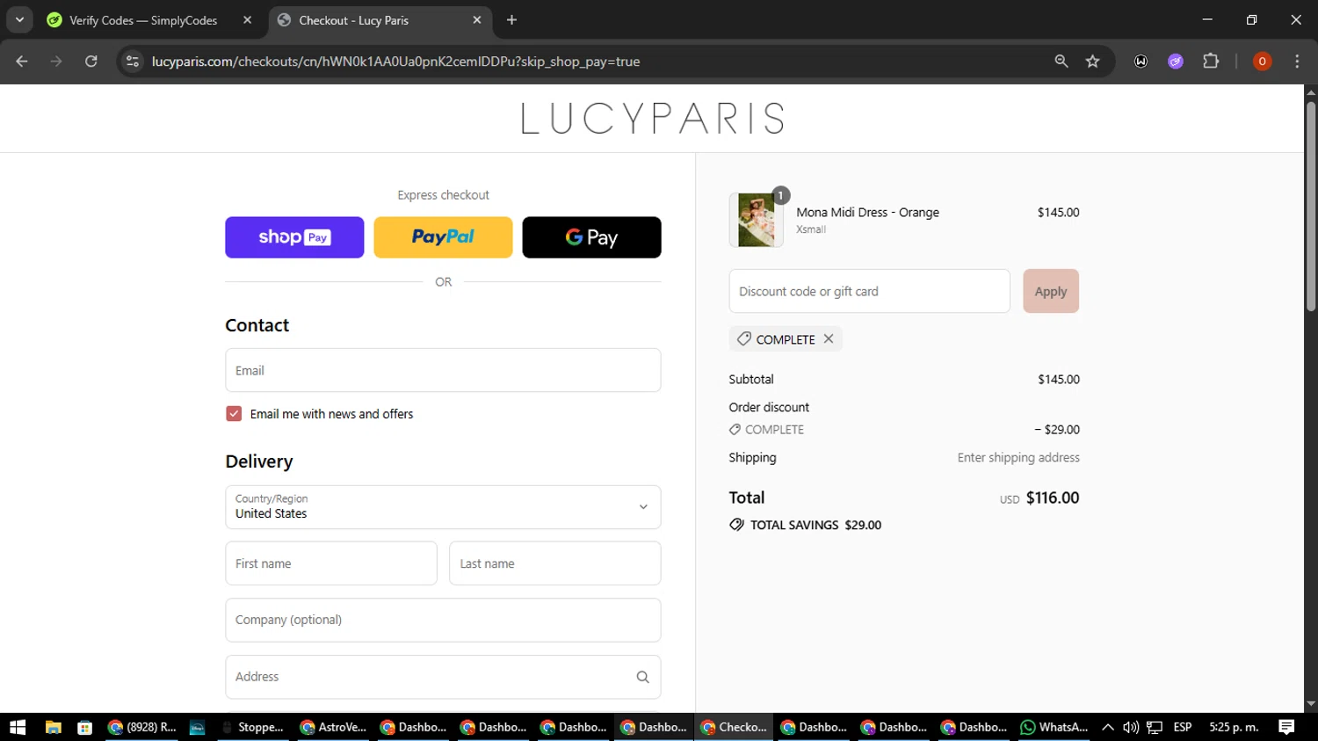This screenshot has width=1318, height=741.
Task: Click the LUCYPARIS store logo
Action: tap(652, 119)
